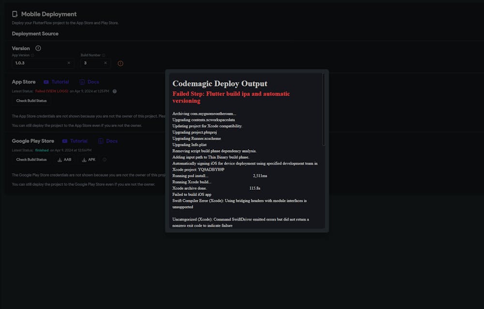The height and width of the screenshot is (309, 484).
Task: Check Build Status for Google Play Store
Action: (x=31, y=160)
